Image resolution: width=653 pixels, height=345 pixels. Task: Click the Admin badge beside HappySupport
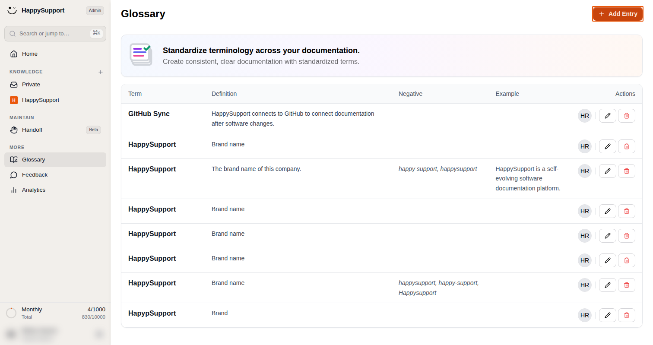coord(95,10)
